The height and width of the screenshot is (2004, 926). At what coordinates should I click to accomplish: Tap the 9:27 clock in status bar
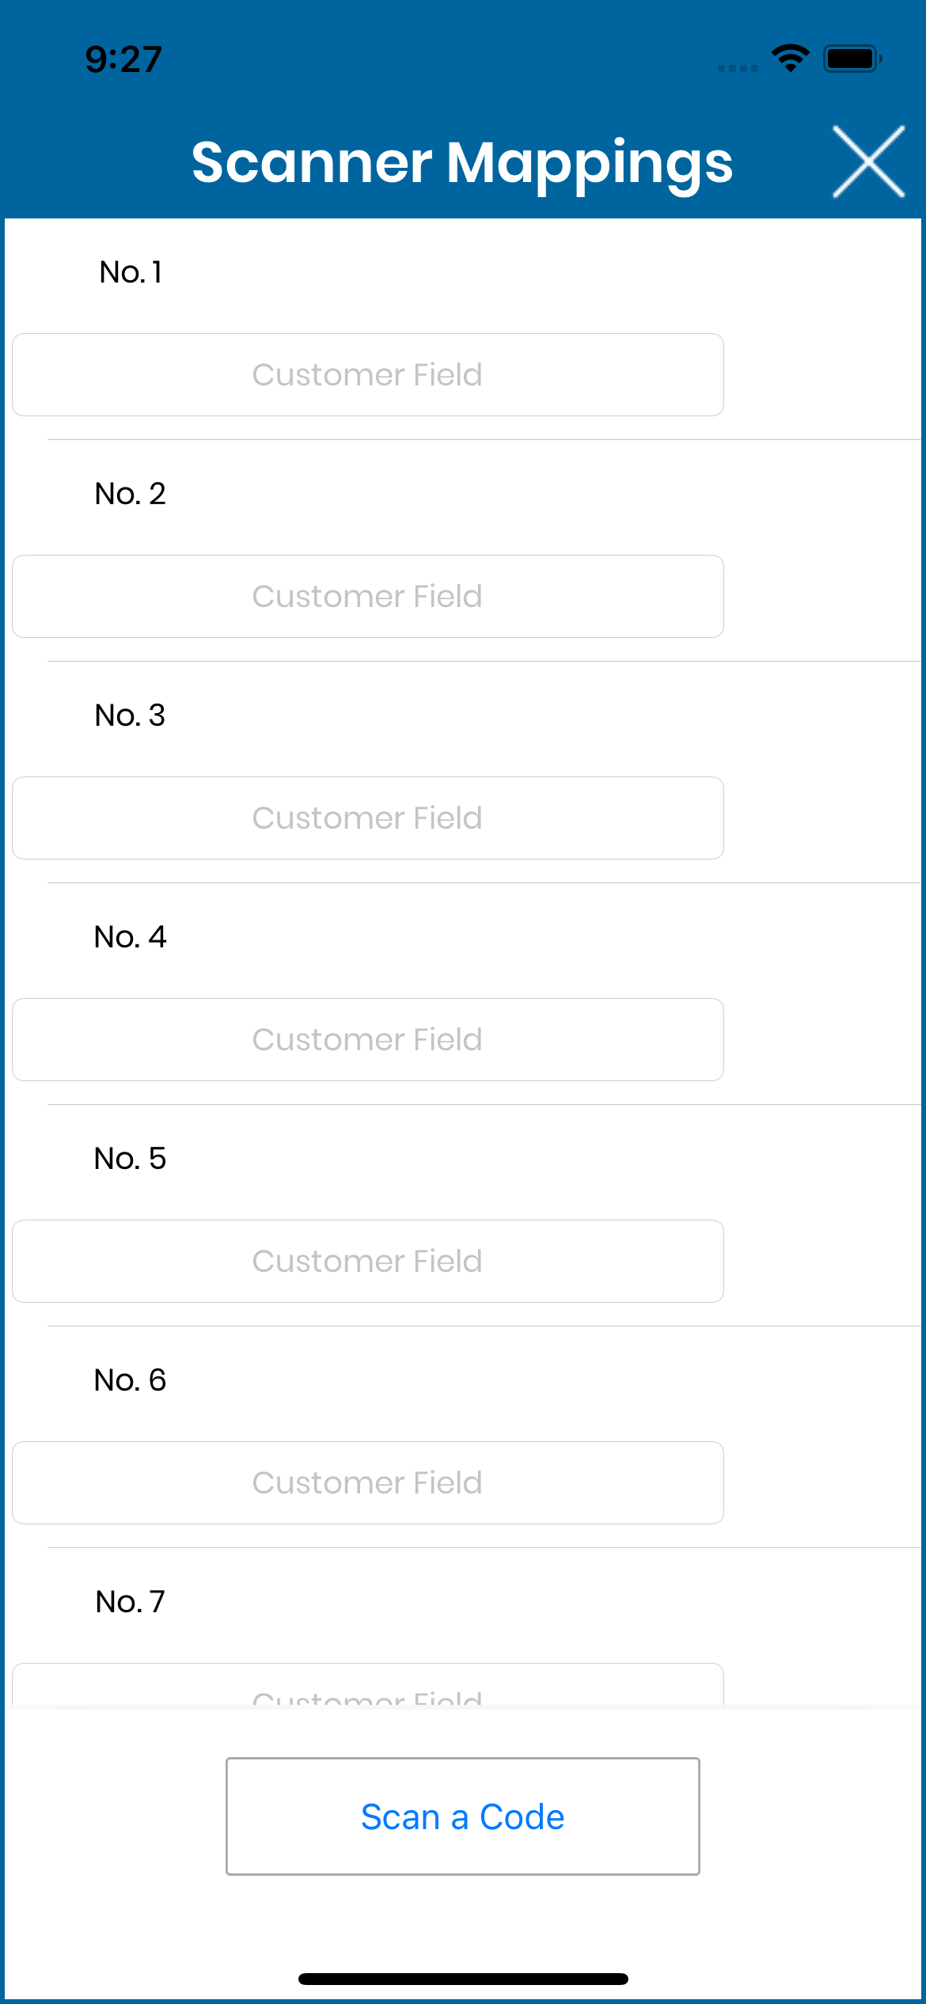123,59
